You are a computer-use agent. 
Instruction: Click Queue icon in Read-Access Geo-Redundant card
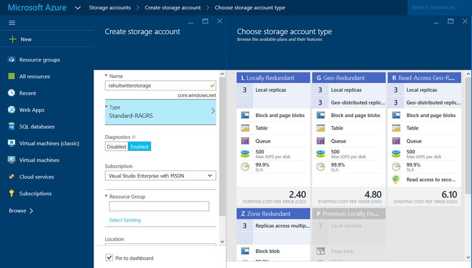pos(396,141)
